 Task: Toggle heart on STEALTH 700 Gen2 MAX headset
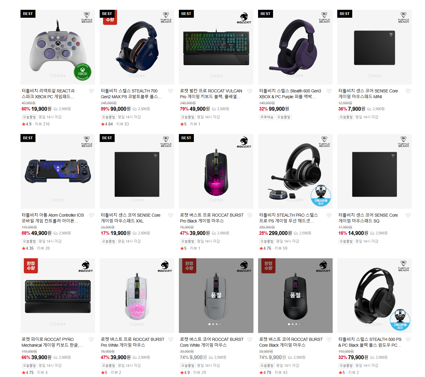170,91
